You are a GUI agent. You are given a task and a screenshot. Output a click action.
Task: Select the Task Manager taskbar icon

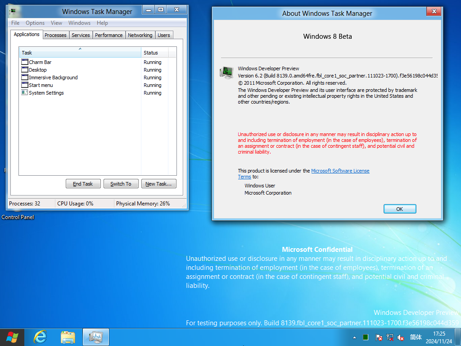[x=96, y=337]
